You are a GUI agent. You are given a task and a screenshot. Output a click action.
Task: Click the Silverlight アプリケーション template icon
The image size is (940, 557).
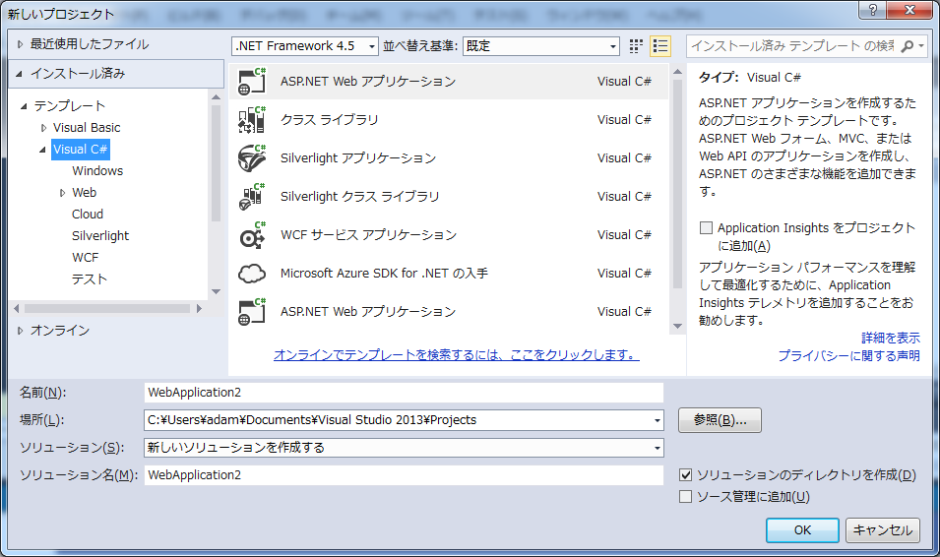[252, 158]
